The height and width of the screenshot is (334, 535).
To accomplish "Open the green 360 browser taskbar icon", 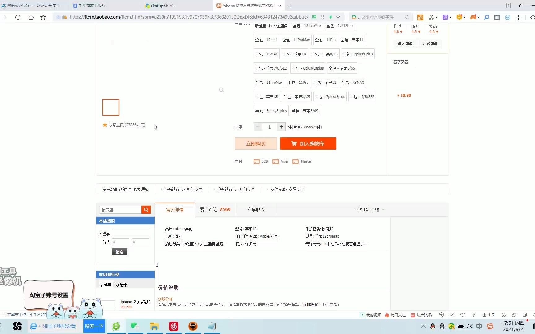I will 116,326.
